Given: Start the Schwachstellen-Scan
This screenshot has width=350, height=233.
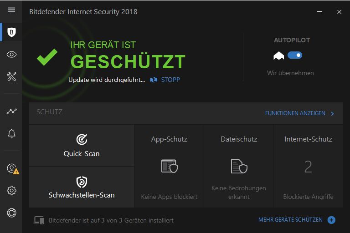Looking at the screenshot, I should pyautogui.click(x=82, y=187).
